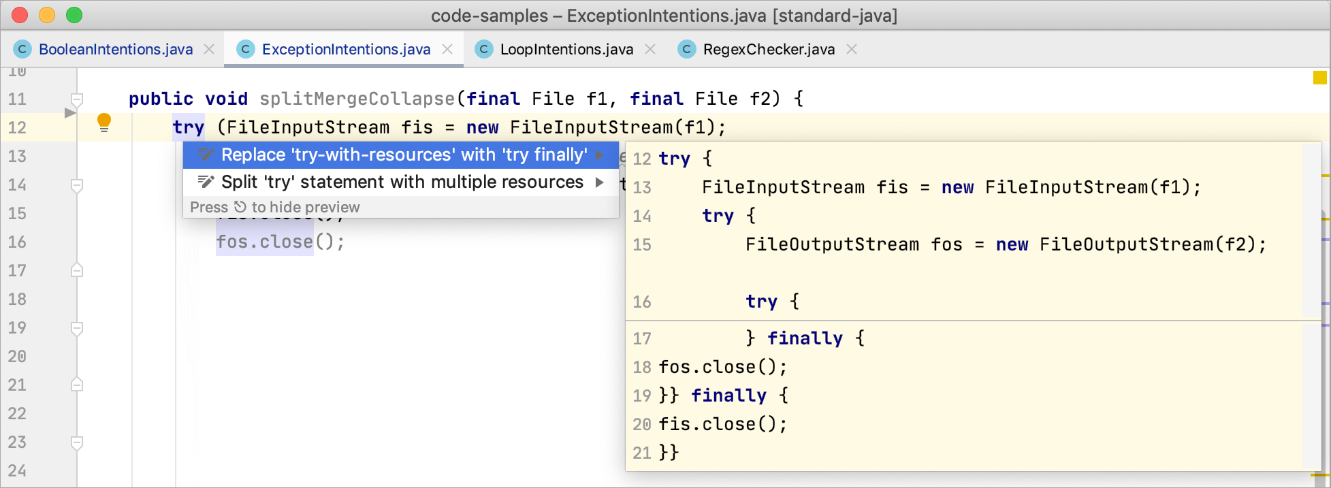Collapse the method fold marker at line 11

pos(77,100)
